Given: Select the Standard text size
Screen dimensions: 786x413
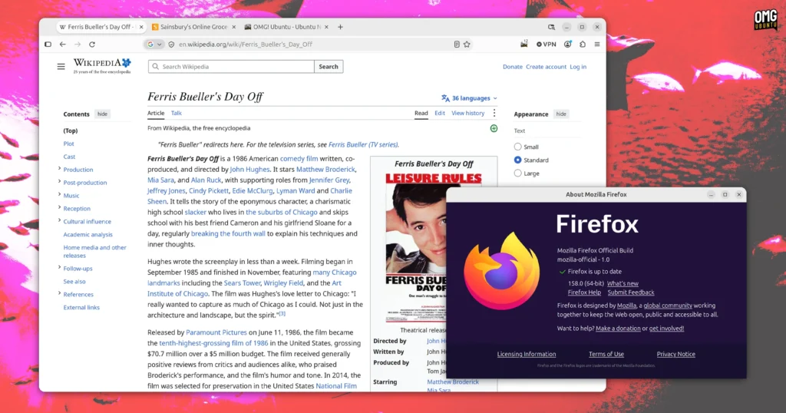Looking at the screenshot, I should 518,160.
